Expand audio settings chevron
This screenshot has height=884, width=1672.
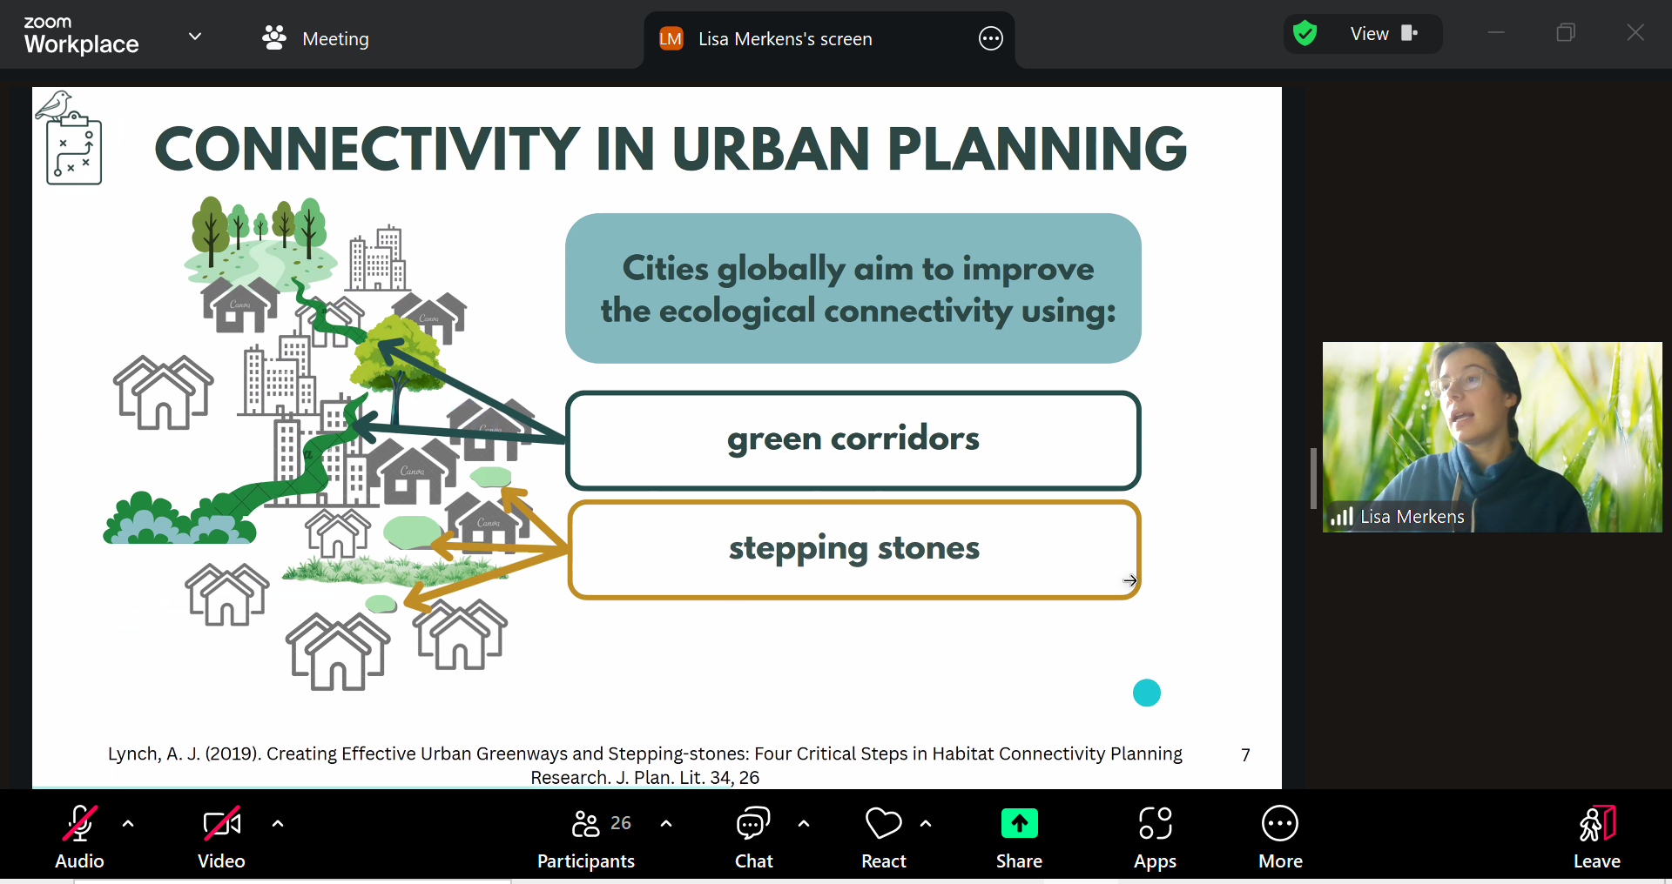pyautogui.click(x=128, y=823)
